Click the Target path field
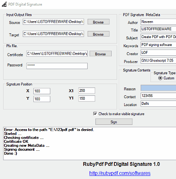This screenshot has height=179, width=176. [x=53, y=34]
